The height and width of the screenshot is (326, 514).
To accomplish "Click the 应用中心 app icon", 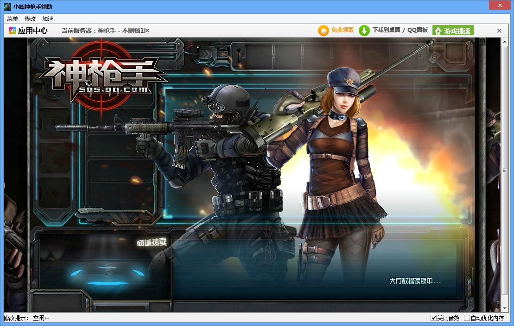I will click(12, 31).
